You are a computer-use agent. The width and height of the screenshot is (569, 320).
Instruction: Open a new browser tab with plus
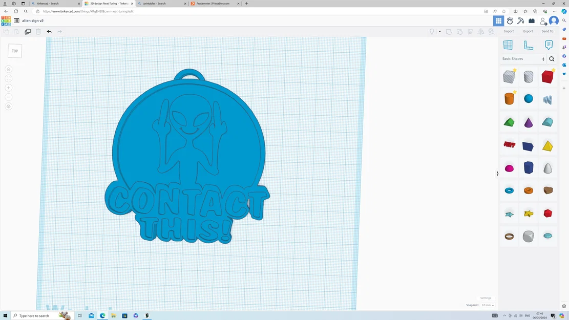coord(246,3)
